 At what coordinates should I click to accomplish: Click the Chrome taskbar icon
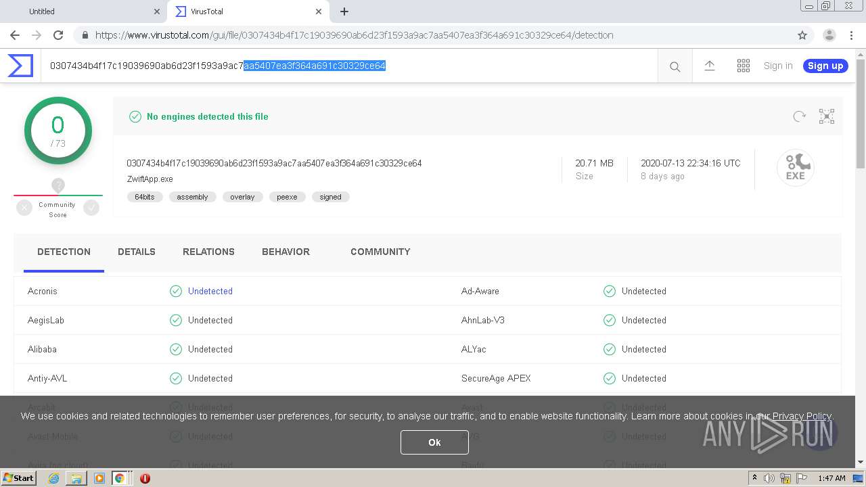(x=120, y=478)
